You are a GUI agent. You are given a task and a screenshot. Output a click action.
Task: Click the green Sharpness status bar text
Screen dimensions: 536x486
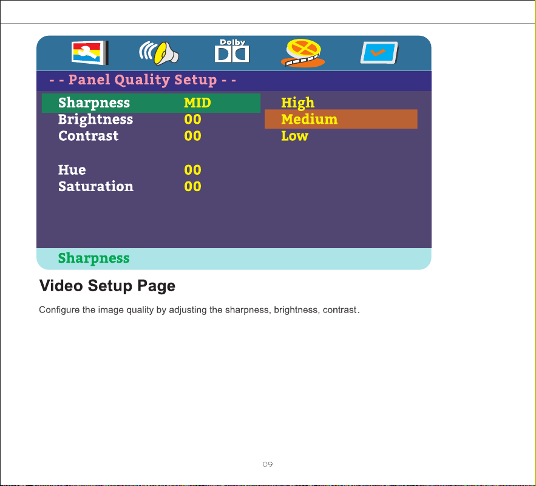pos(93,258)
